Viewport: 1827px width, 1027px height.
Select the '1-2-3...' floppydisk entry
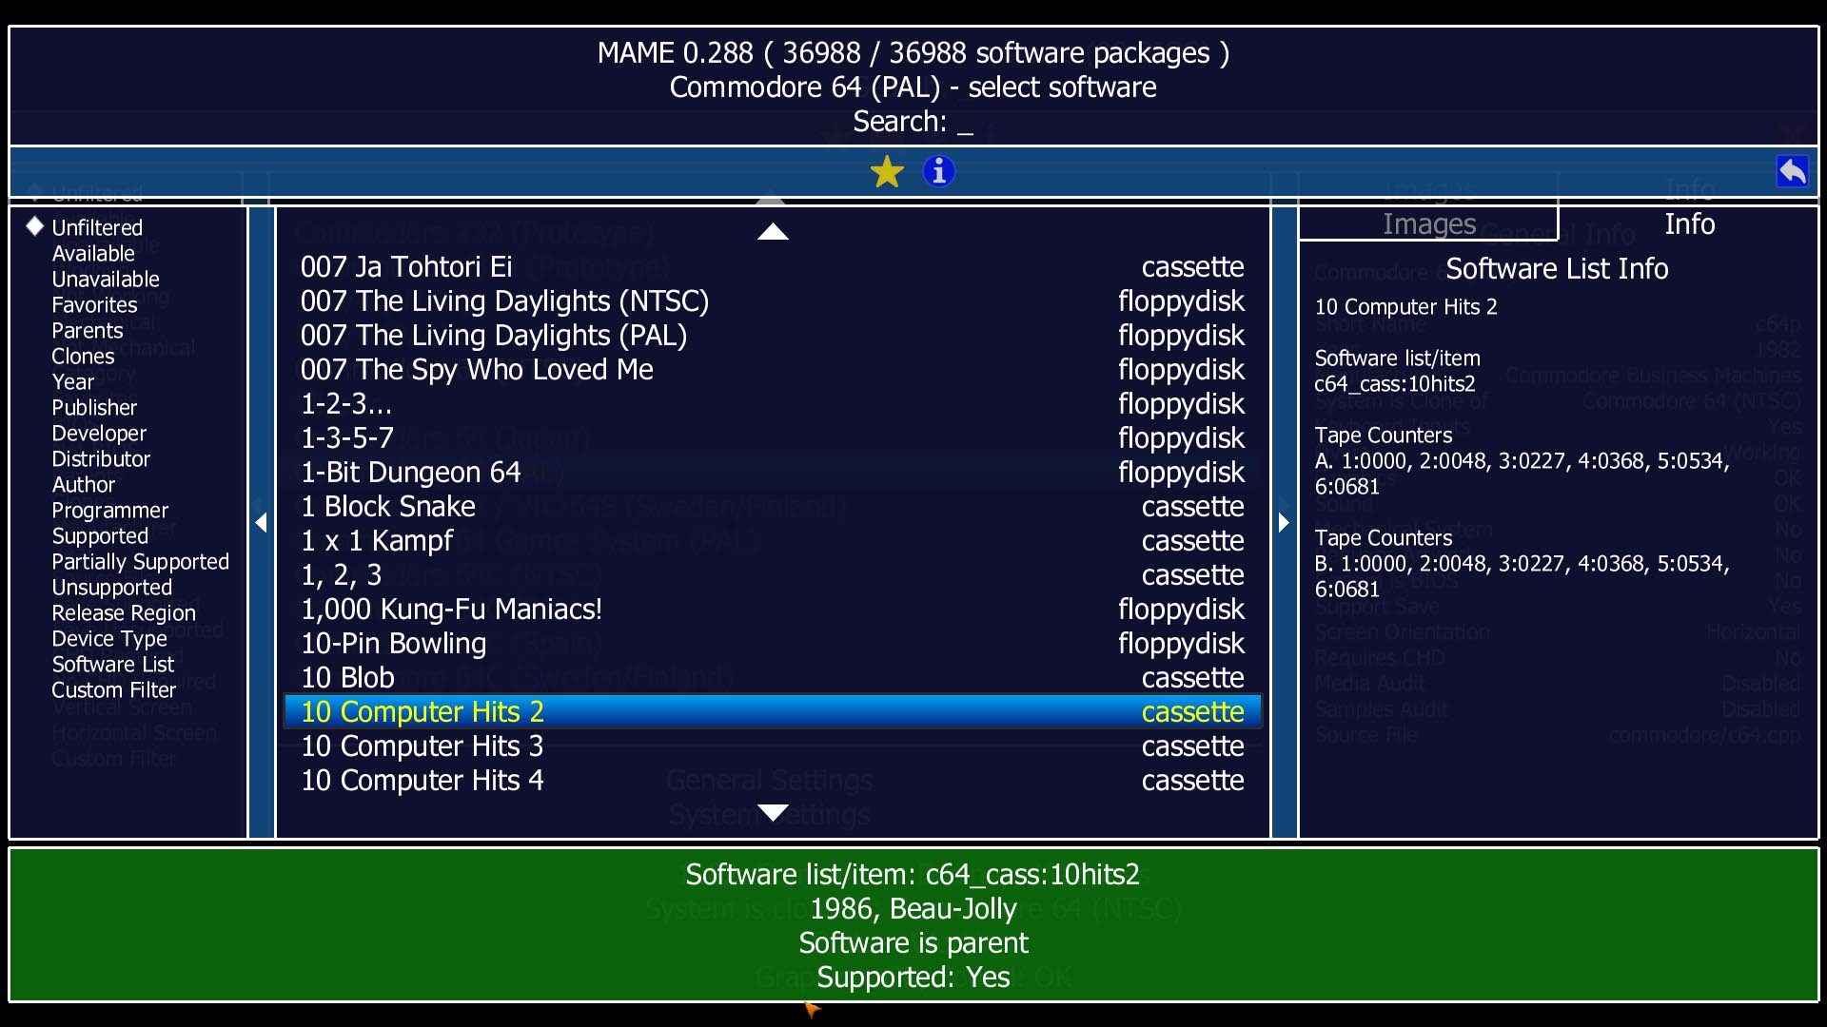pos(773,404)
